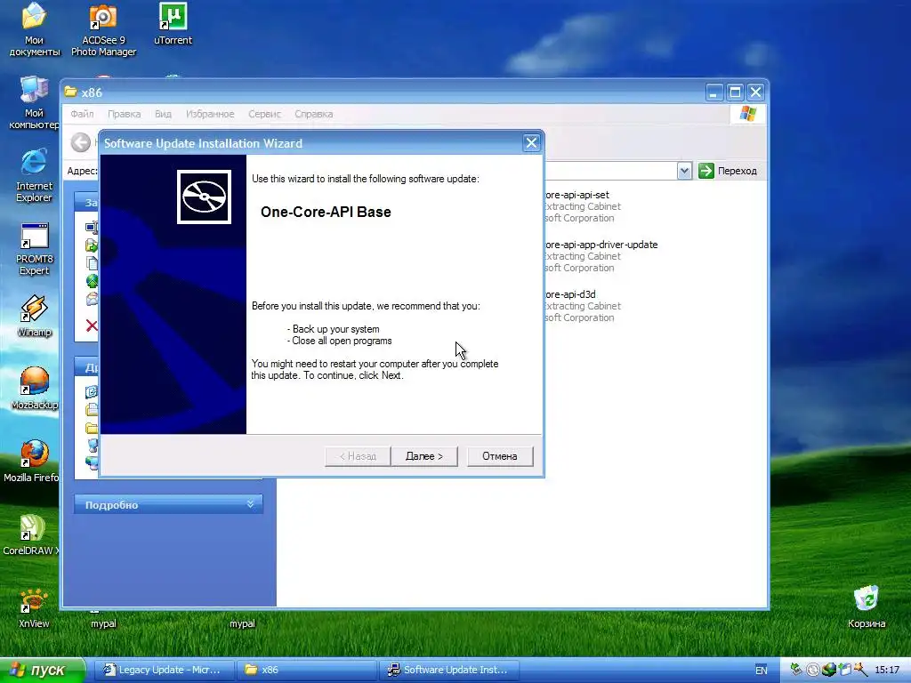Open the Правка menu
This screenshot has height=683, width=911.
125,114
